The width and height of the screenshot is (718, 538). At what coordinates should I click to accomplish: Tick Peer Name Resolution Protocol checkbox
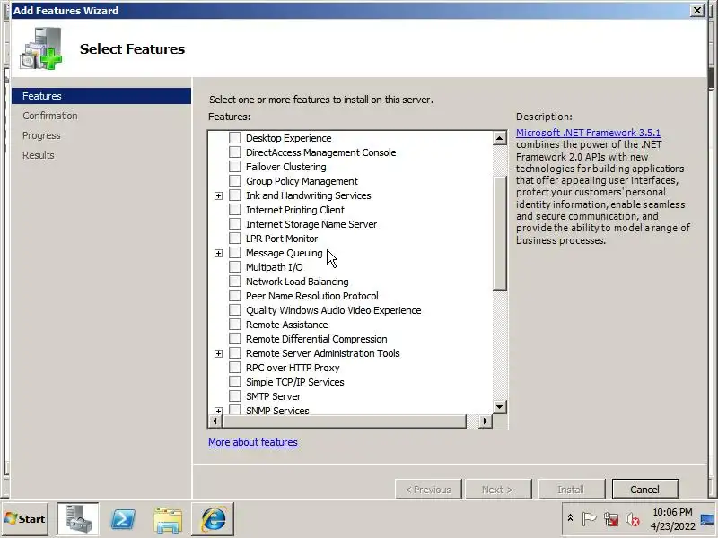click(x=234, y=296)
